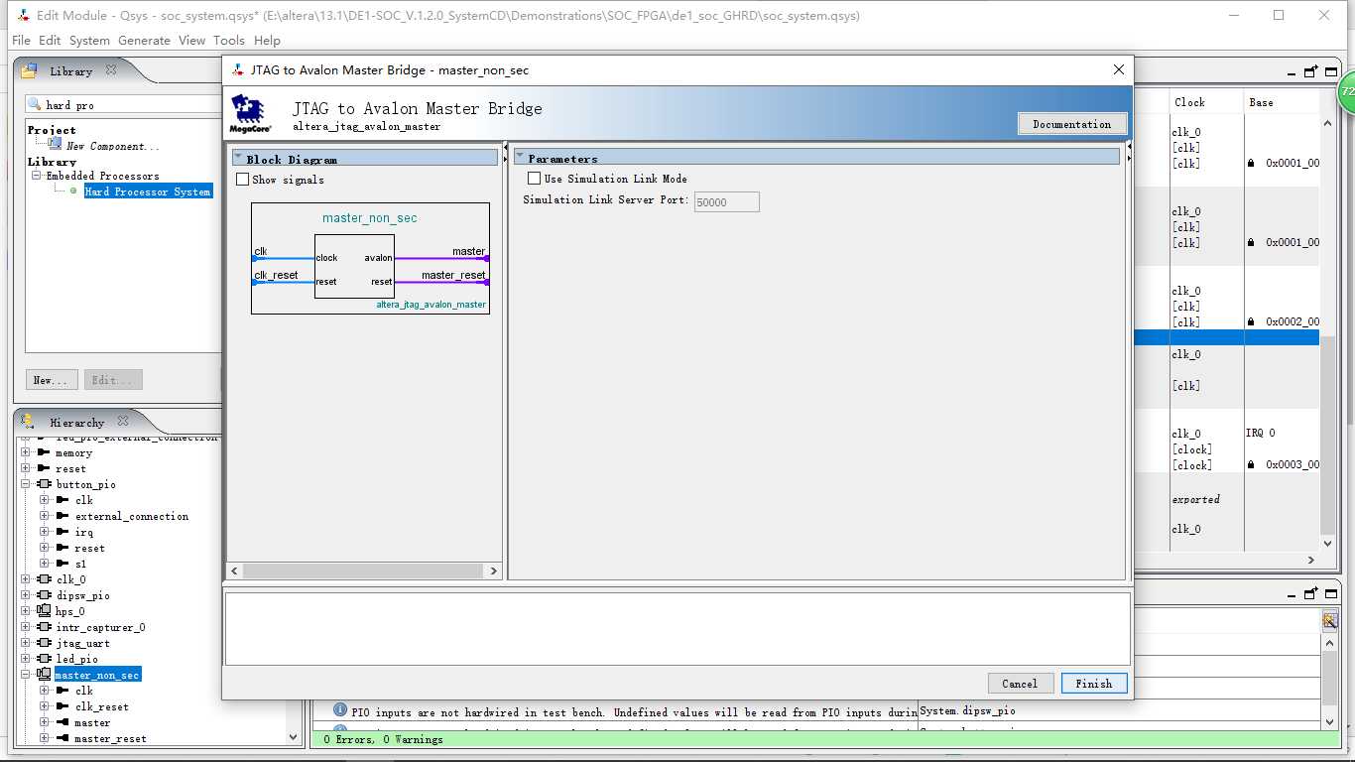Viewport: 1355px width, 762px height.
Task: Expand the intr_capturer_0 tree node
Action: (x=26, y=627)
